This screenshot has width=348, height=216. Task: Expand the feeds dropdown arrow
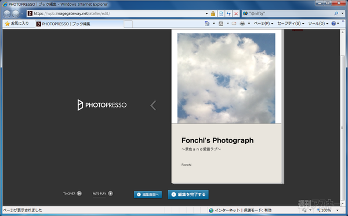pos(227,24)
